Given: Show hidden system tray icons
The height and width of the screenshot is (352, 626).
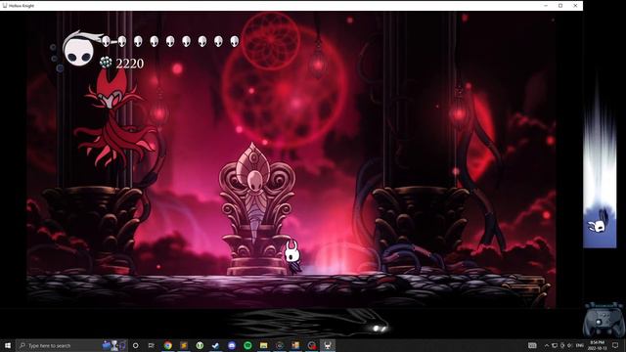Looking at the screenshot, I should 547,345.
